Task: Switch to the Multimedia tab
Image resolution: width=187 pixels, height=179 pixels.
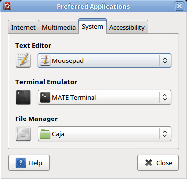Action: 59,27
